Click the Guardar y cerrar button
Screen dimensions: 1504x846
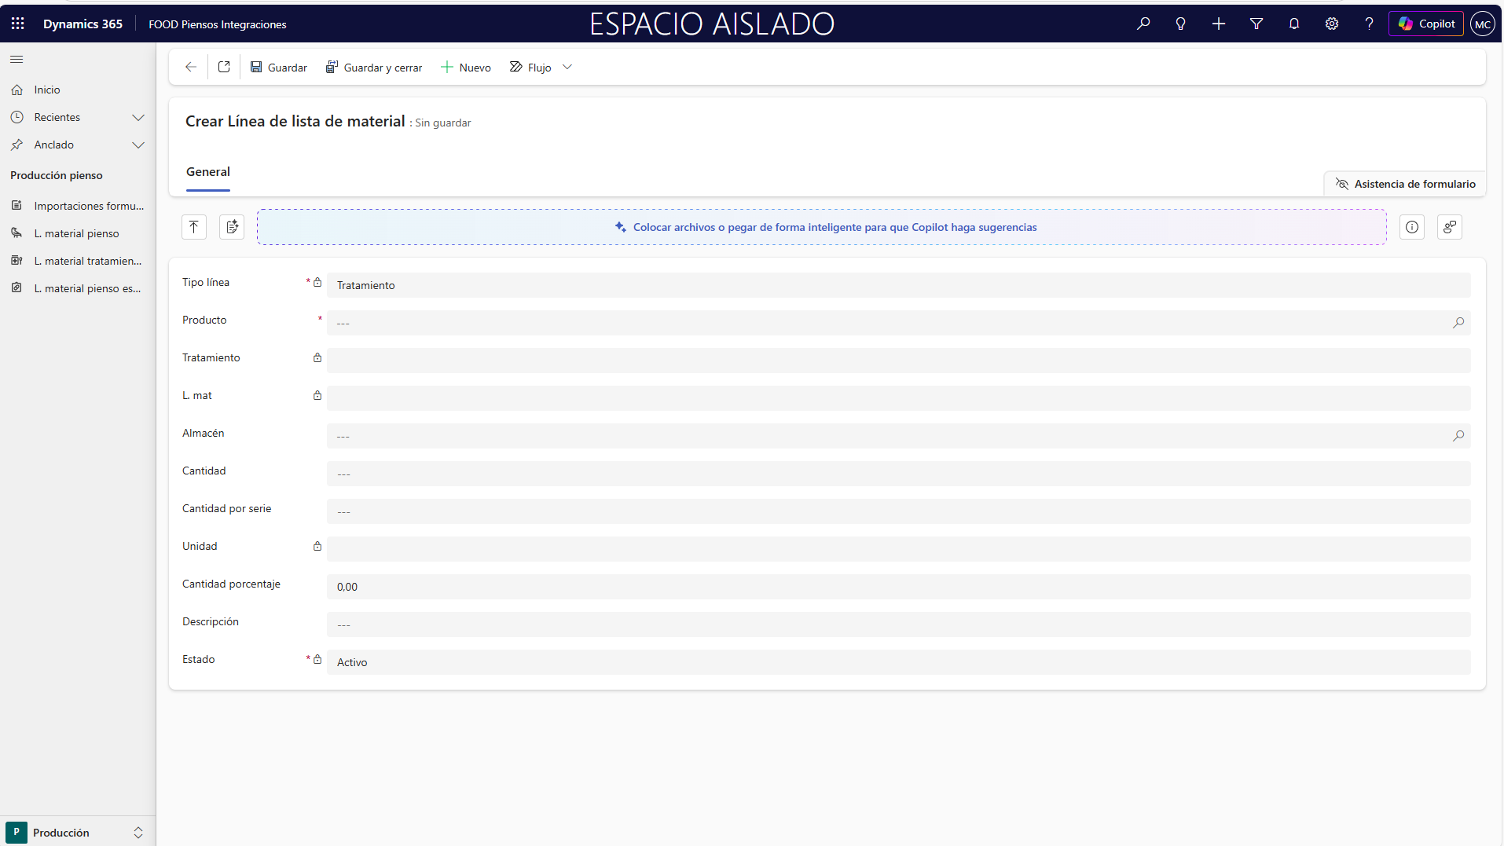374,68
